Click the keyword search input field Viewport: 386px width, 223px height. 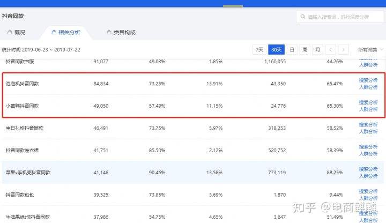pyautogui.click(x=343, y=17)
